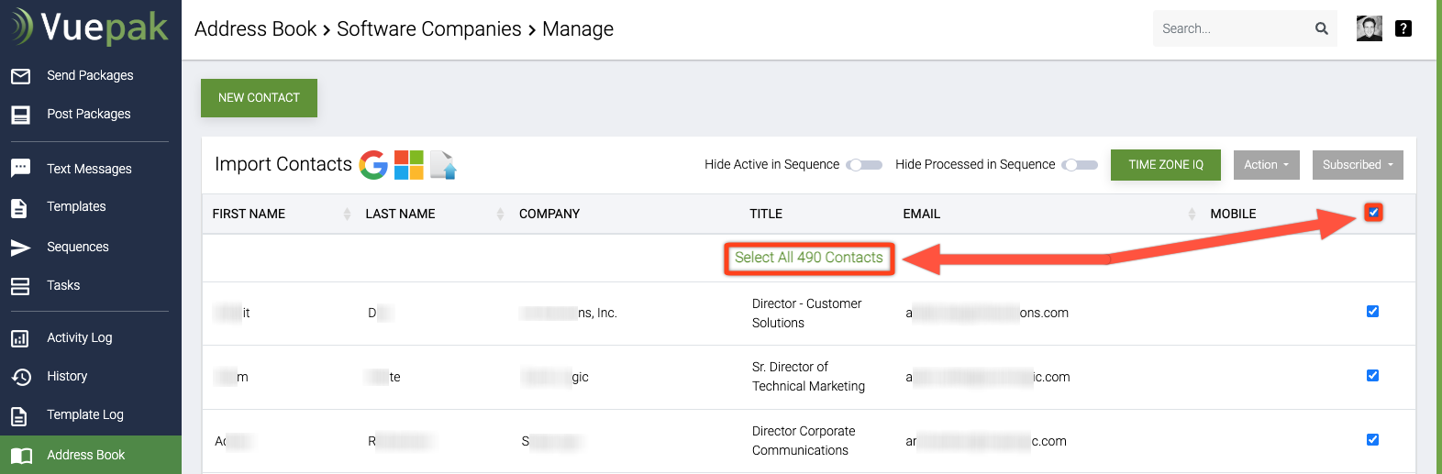Viewport: 1442px width, 474px height.
Task: Open the Send Packages envelope icon
Action: tap(20, 76)
